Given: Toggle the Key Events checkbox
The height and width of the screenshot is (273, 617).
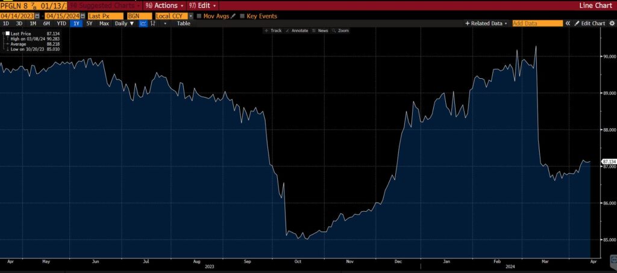Looking at the screenshot, I should point(242,15).
